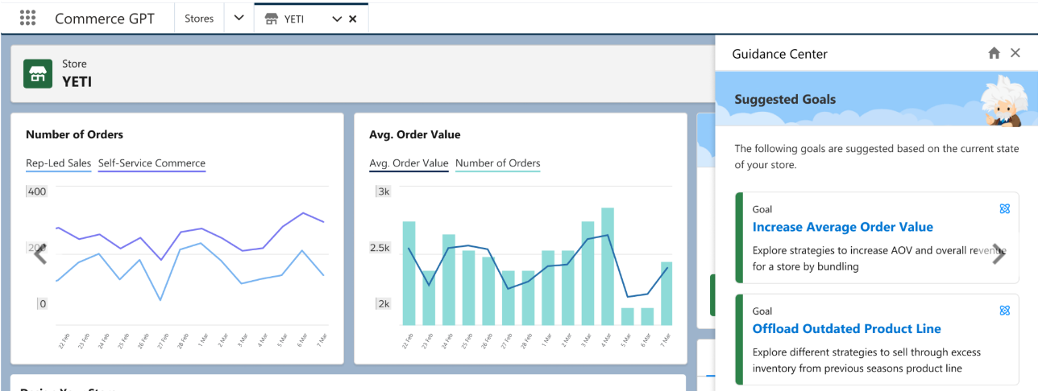1059x391 pixels.
Task: Close the Guidance Center panel
Action: 1015,53
